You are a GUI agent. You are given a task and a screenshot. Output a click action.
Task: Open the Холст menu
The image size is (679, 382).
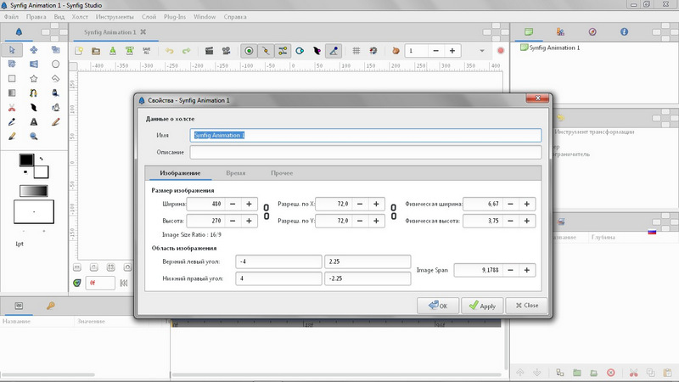point(80,17)
